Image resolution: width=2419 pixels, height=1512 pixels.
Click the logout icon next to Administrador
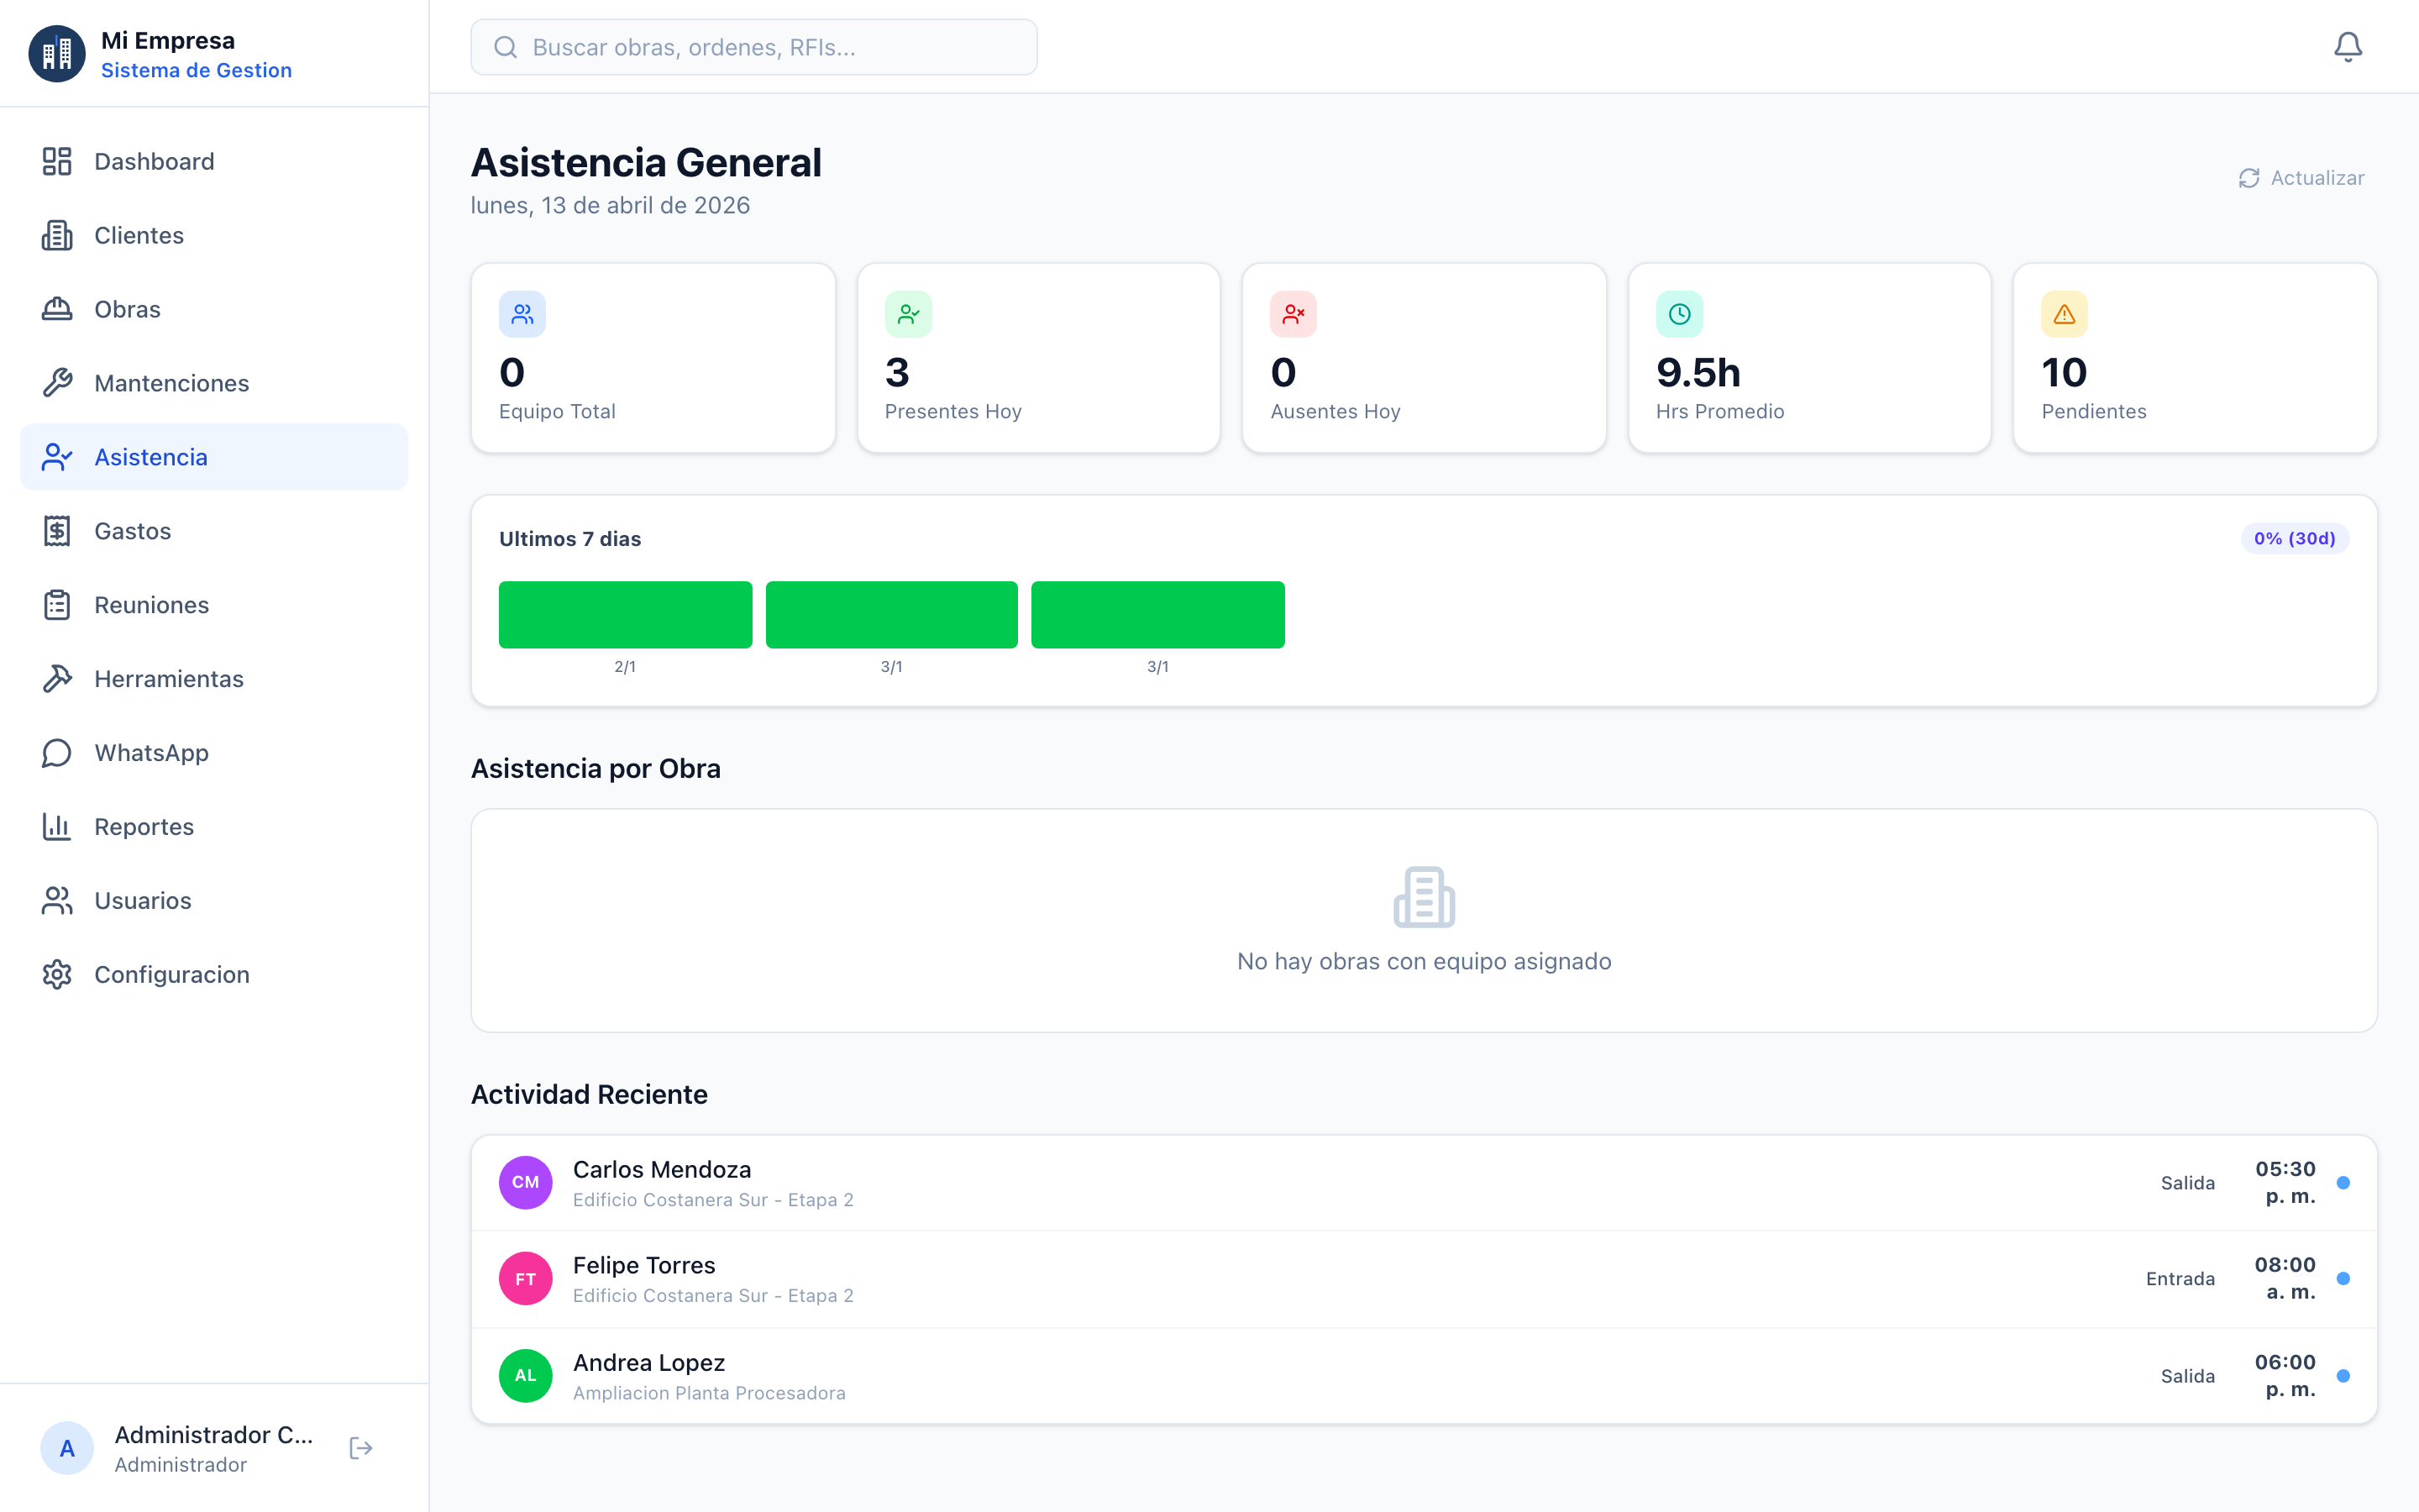[359, 1447]
